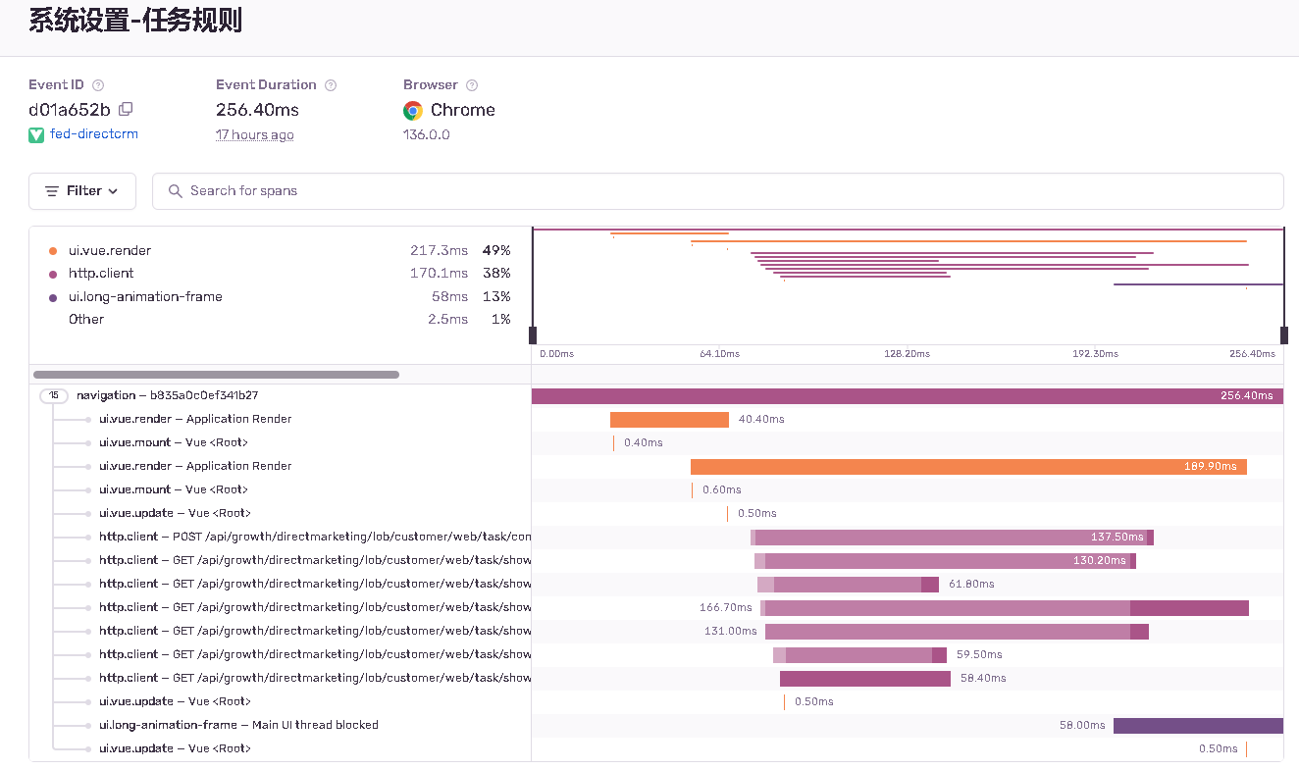Open the fed-directcrm project link
1299x770 pixels.
pyautogui.click(x=94, y=134)
